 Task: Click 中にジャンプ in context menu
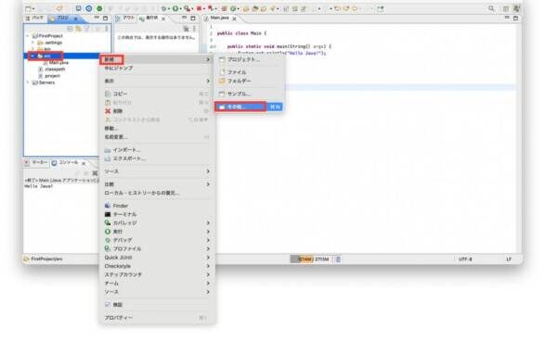click(157, 69)
